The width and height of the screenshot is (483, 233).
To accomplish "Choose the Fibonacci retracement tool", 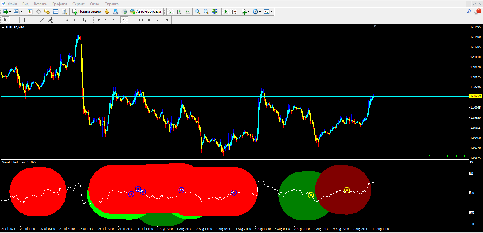I will pyautogui.click(x=59, y=20).
